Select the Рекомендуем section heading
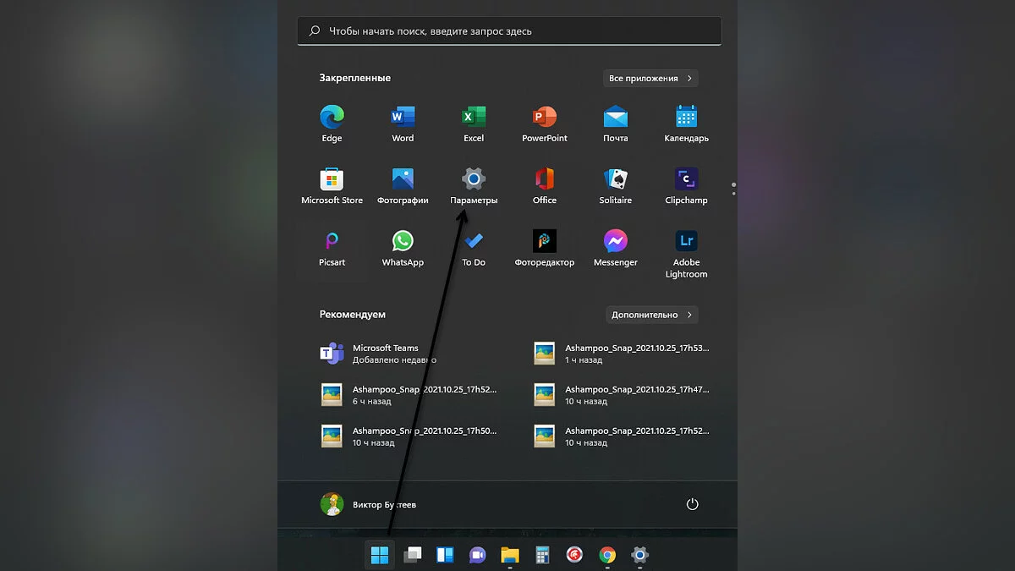Image resolution: width=1015 pixels, height=571 pixels. (353, 315)
